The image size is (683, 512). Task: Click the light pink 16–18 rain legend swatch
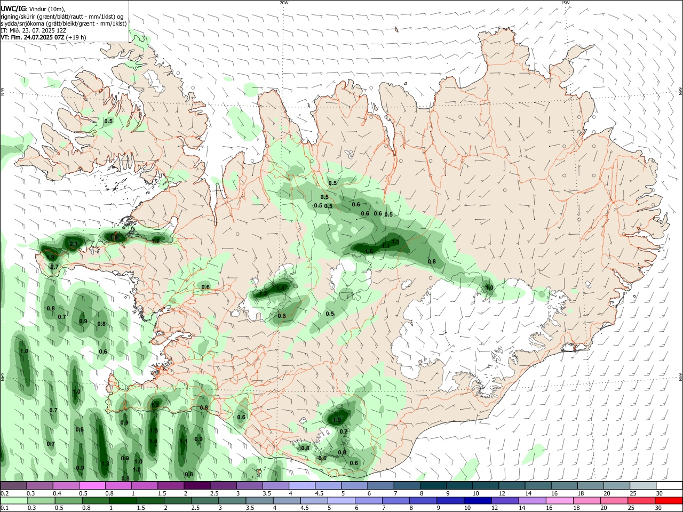(x=560, y=501)
